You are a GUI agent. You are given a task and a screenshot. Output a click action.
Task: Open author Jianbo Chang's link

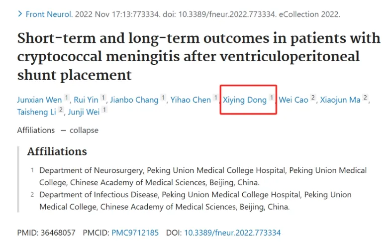click(x=134, y=100)
